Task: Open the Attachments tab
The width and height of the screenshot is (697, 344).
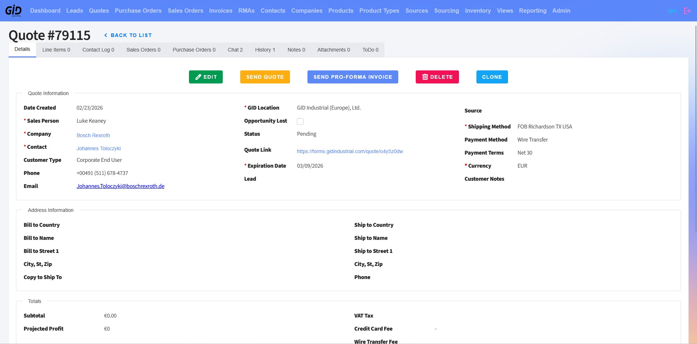Action: (x=334, y=50)
